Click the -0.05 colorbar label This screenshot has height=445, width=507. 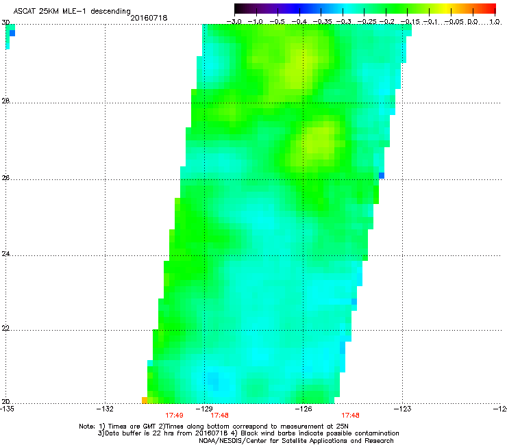point(454,22)
